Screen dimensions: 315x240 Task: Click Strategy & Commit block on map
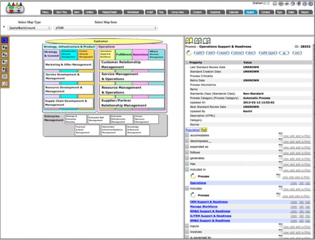(51, 55)
